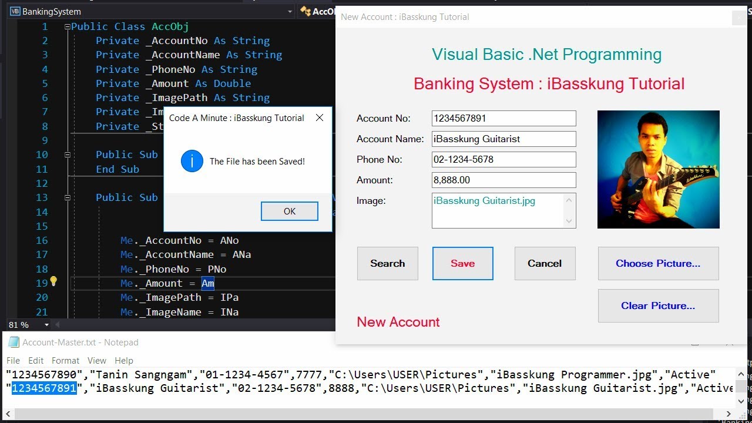
Task: Click line number 19 in code editor
Action: pos(42,283)
